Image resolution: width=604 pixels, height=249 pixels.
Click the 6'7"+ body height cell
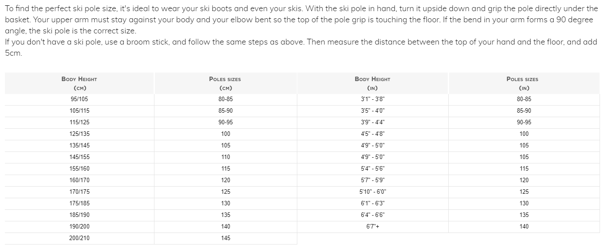373,227
